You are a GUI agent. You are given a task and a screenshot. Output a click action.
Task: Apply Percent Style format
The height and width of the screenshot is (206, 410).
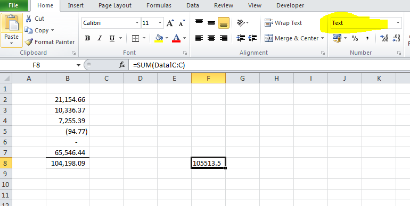(x=355, y=39)
